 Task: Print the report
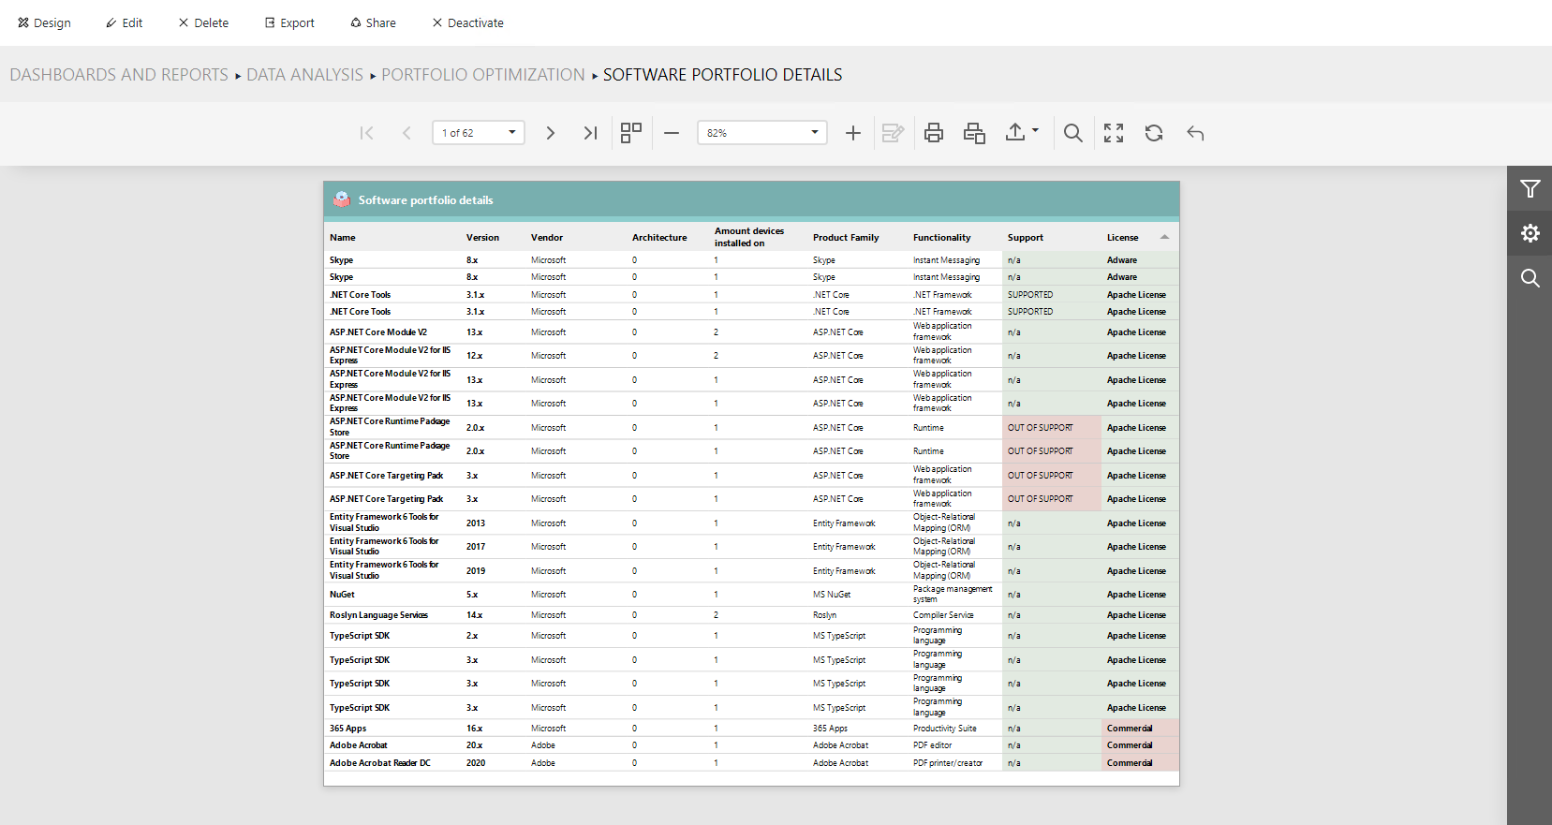click(x=933, y=133)
